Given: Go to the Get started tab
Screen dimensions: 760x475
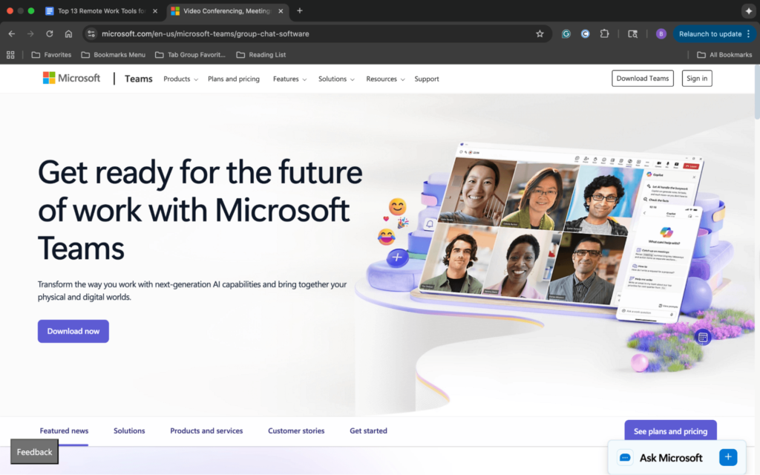Looking at the screenshot, I should click(368, 431).
